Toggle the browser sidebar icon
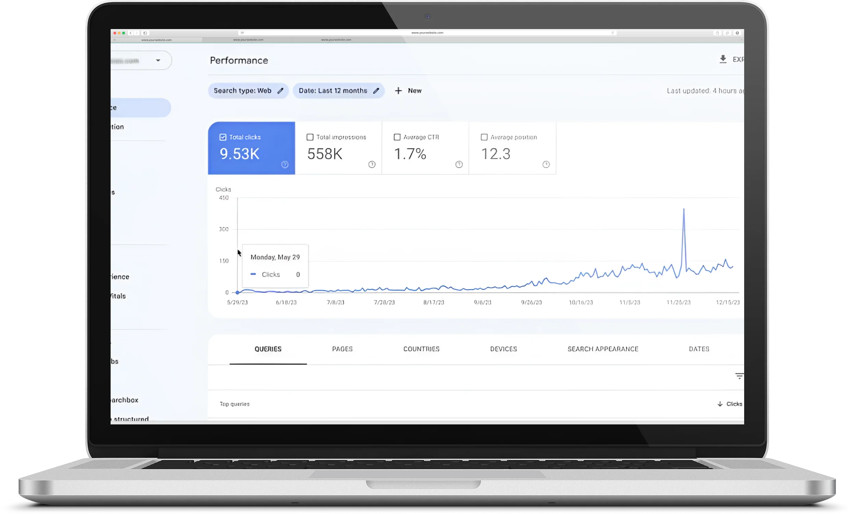The image size is (851, 514). click(146, 33)
